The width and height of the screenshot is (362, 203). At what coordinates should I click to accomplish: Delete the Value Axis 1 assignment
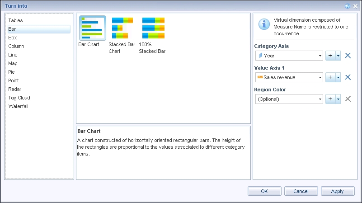click(348, 77)
